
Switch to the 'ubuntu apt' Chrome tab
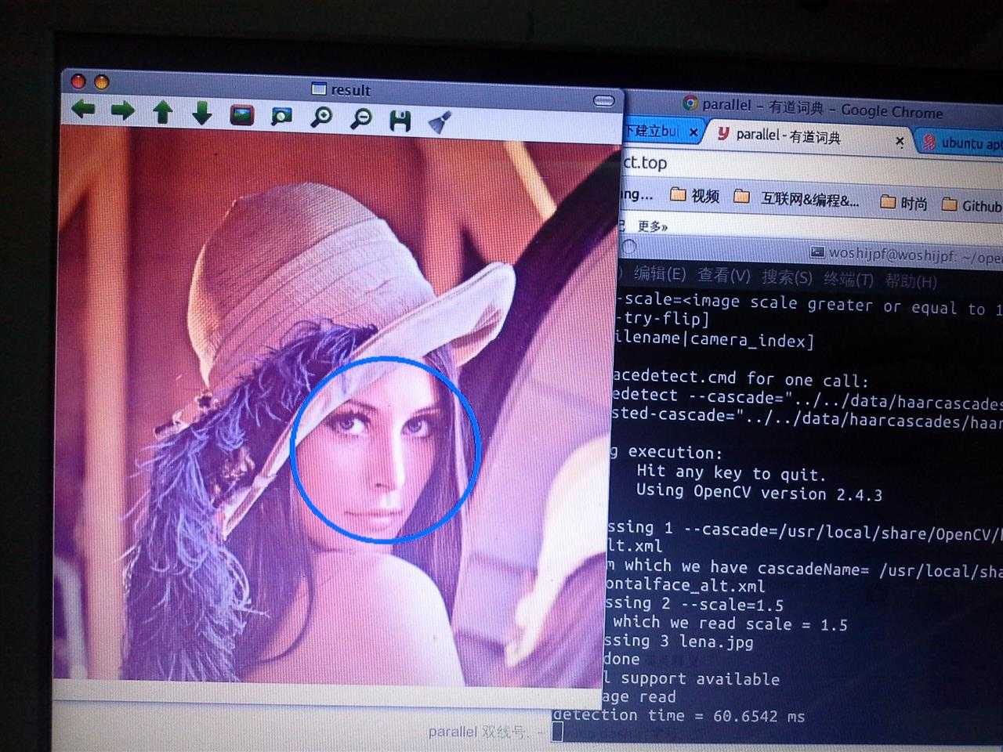click(x=961, y=143)
